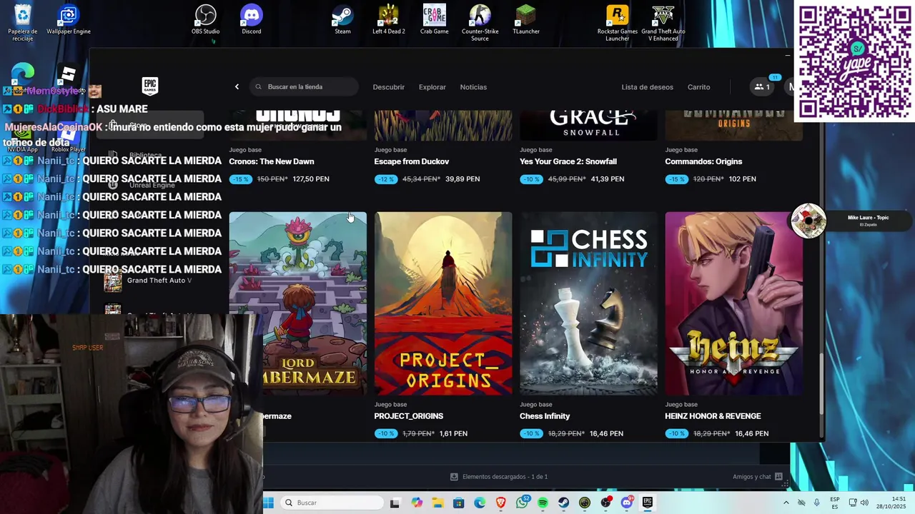Image resolution: width=915 pixels, height=514 pixels.
Task: Open Spotify from the taskbar
Action: pyautogui.click(x=543, y=503)
